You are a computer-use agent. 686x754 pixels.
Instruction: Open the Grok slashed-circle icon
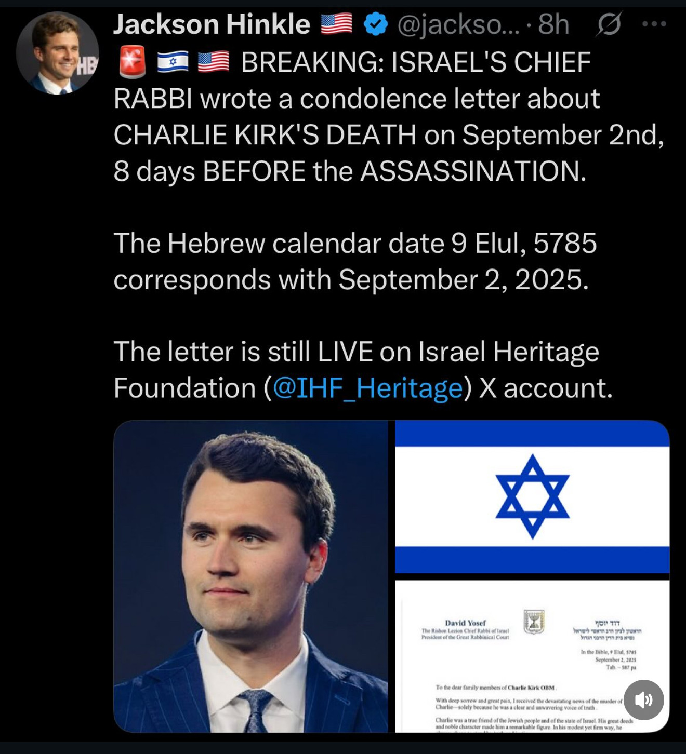click(x=609, y=24)
